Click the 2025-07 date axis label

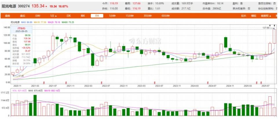266,86
